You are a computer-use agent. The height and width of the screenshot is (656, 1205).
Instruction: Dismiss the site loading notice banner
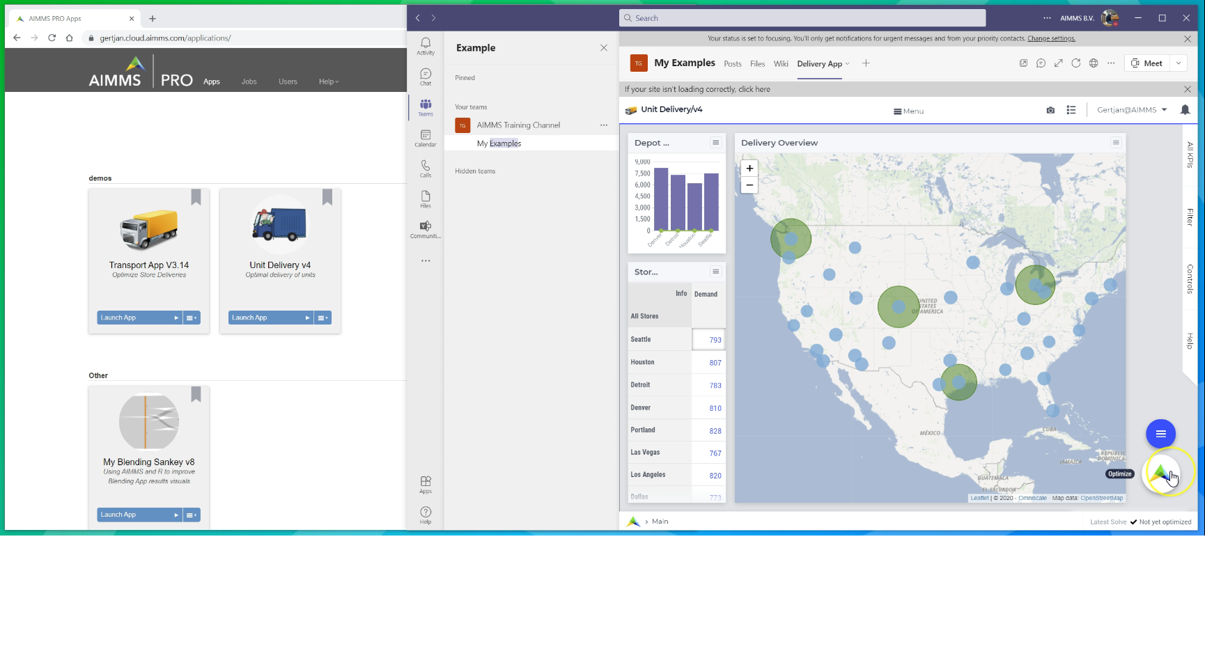coord(1188,89)
